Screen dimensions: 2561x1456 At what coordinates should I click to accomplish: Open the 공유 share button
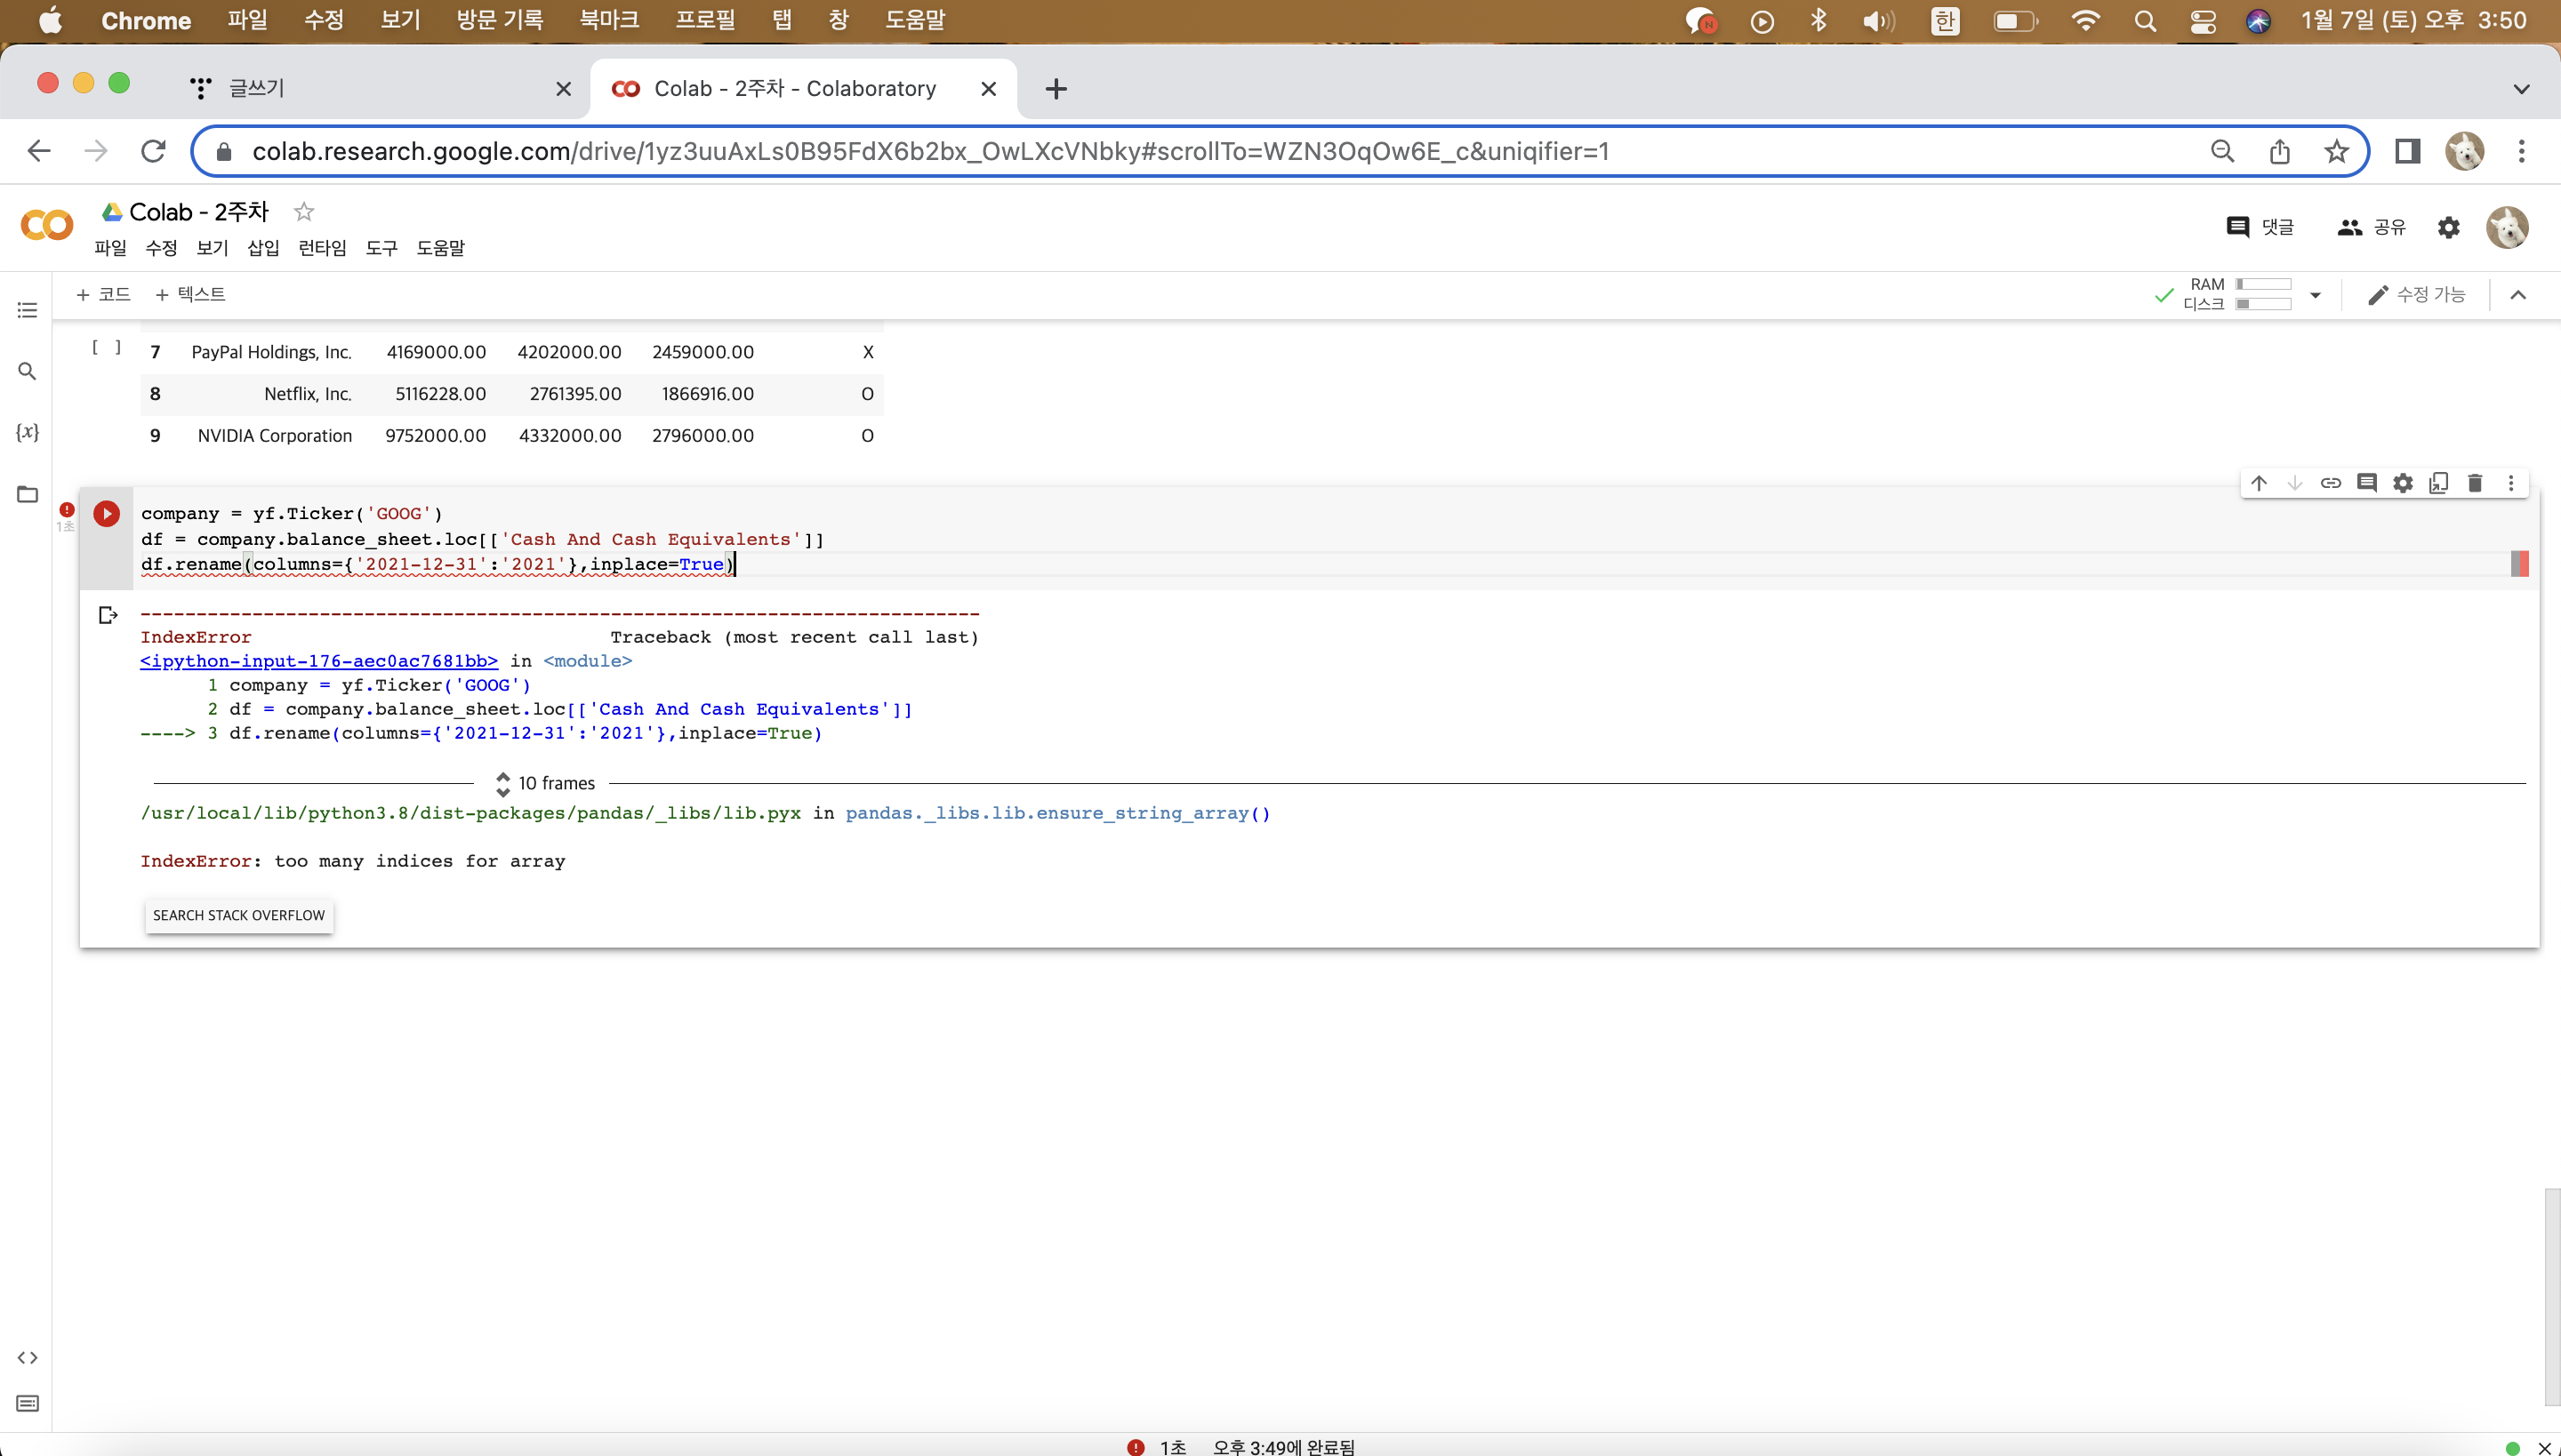pyautogui.click(x=2371, y=228)
